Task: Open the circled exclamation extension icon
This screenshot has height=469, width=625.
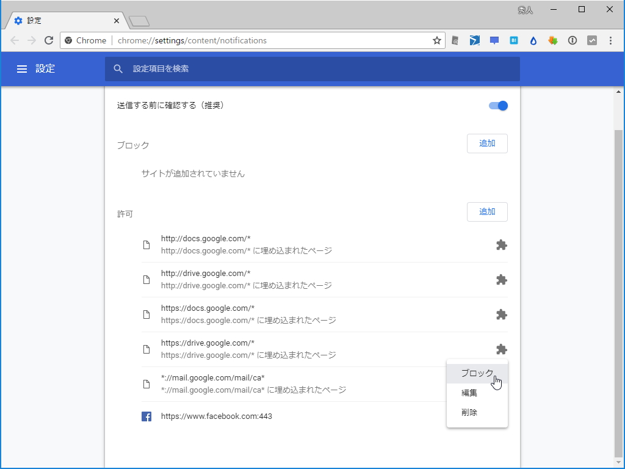Action: (572, 40)
